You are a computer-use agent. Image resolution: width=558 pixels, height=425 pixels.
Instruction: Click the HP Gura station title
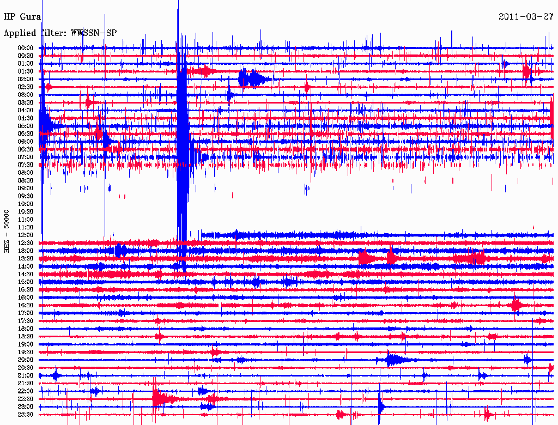[x=22, y=17]
